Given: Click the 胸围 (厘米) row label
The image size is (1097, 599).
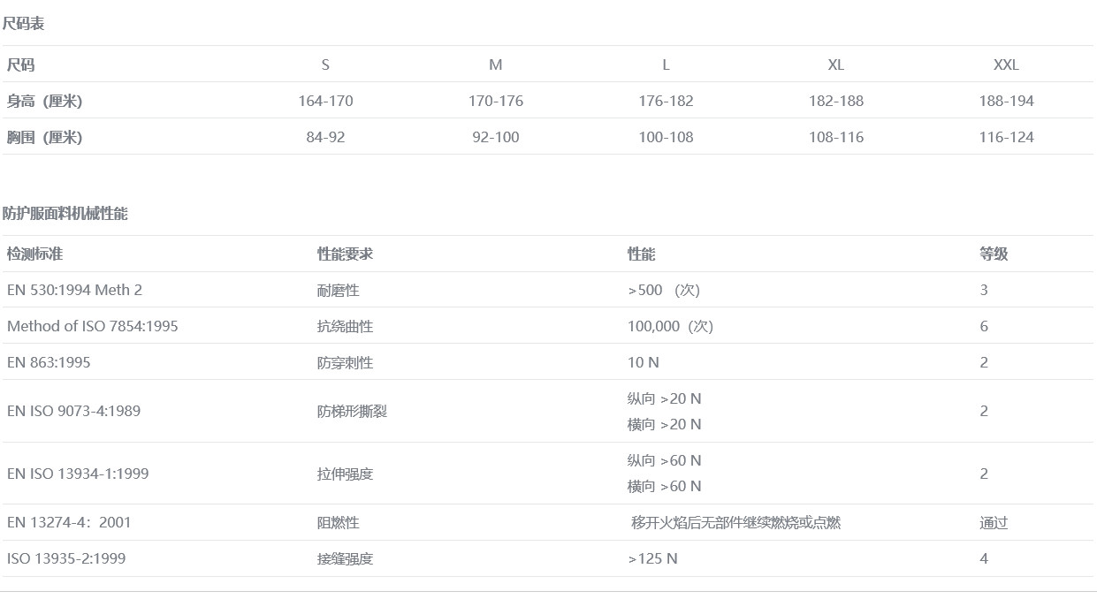Looking at the screenshot, I should 44,137.
